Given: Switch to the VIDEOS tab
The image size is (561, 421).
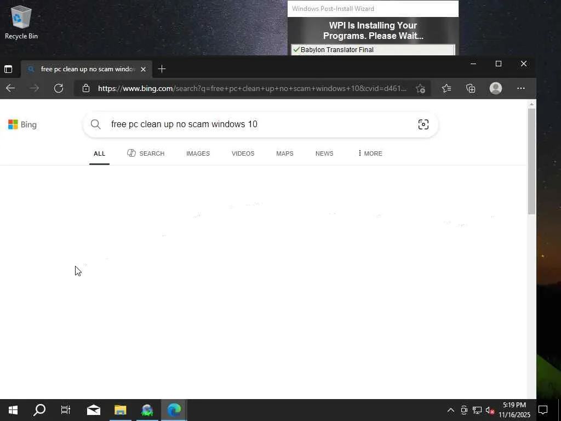Looking at the screenshot, I should point(243,153).
